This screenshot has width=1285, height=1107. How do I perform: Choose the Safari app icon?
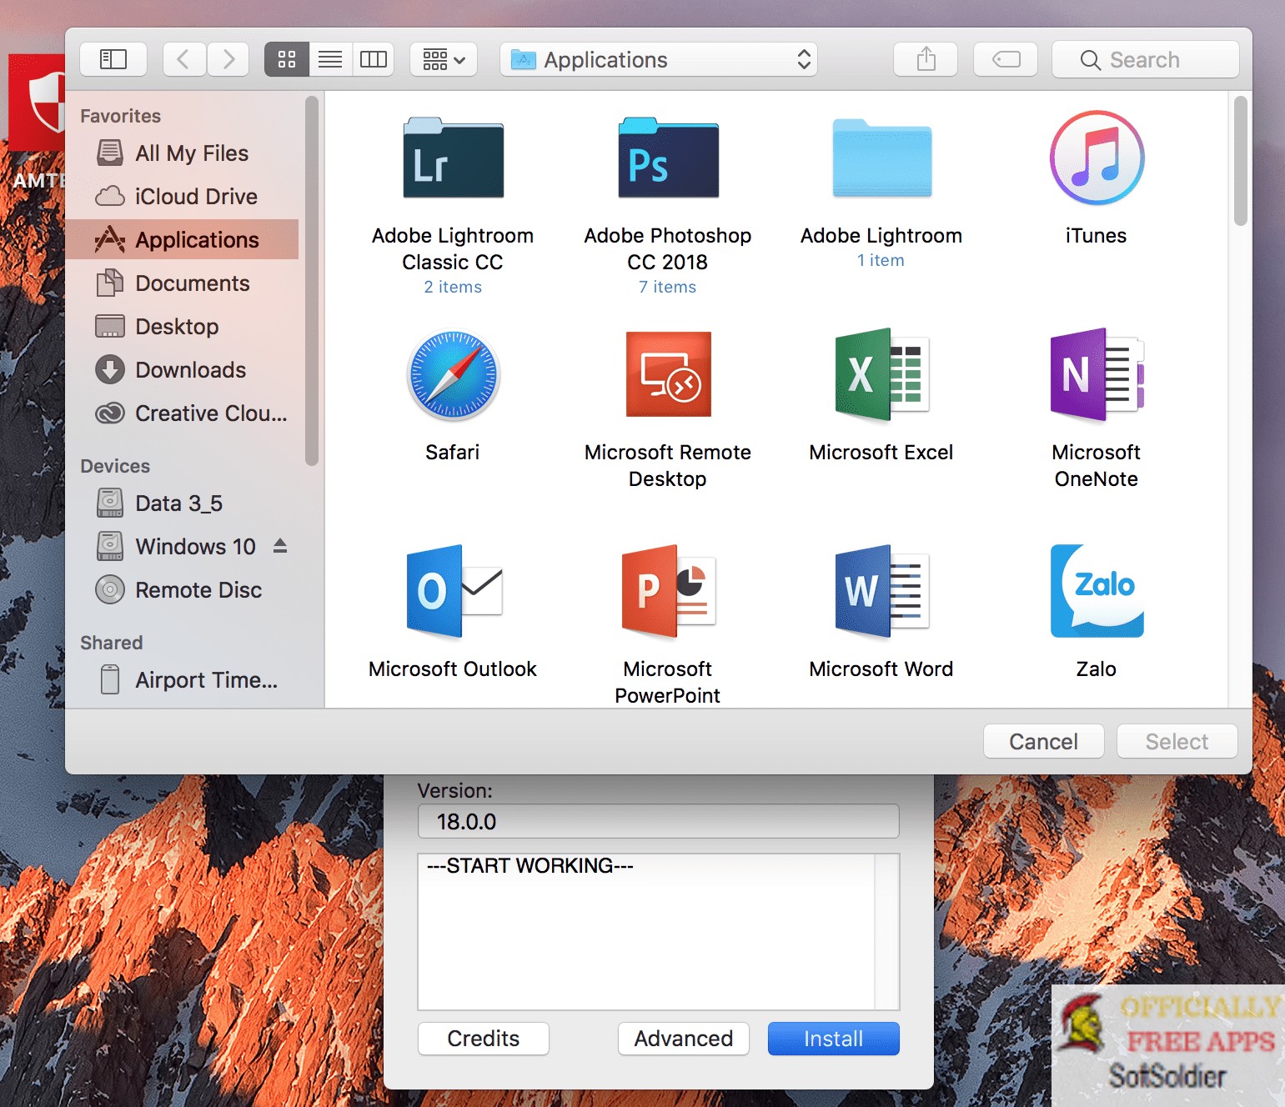point(453,375)
